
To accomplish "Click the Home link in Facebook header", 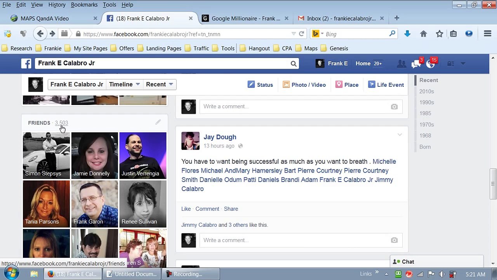I will 363,63.
